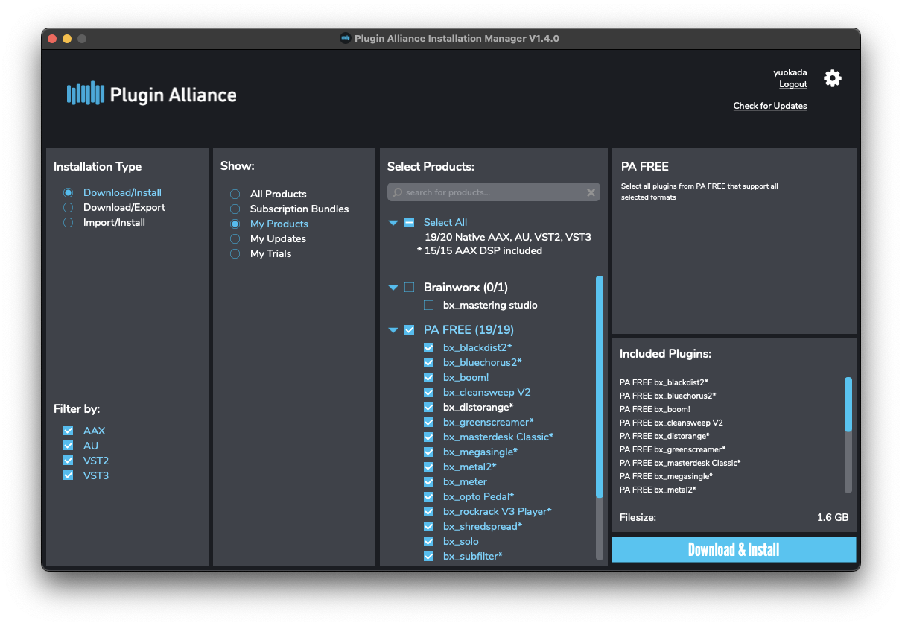Click the Plugin Alliance logo
This screenshot has width=902, height=626.
coord(152,94)
